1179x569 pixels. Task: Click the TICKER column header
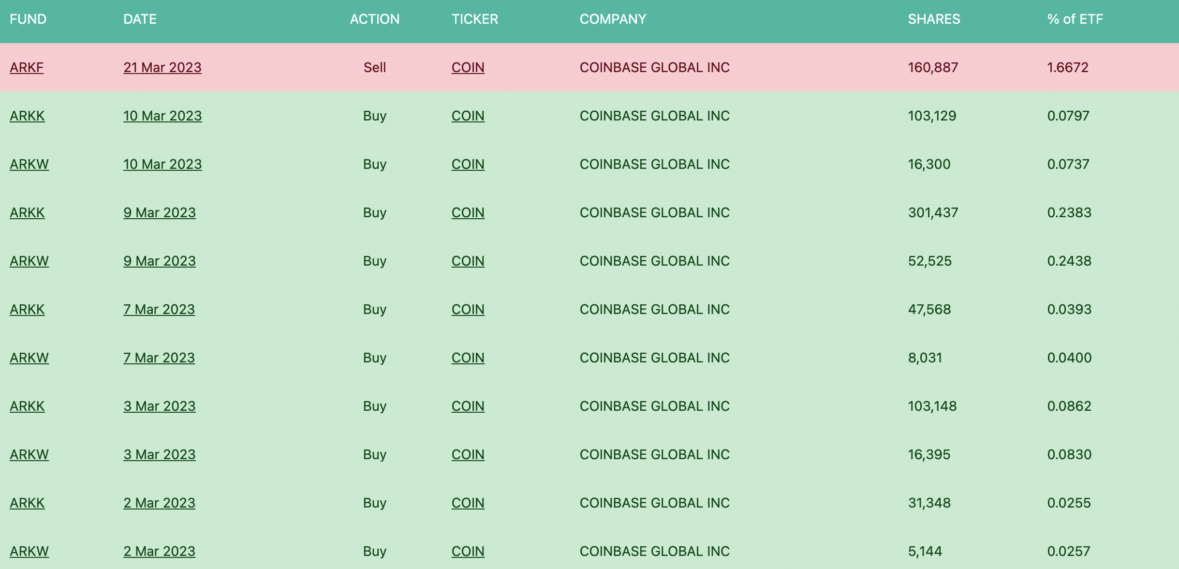click(x=474, y=19)
